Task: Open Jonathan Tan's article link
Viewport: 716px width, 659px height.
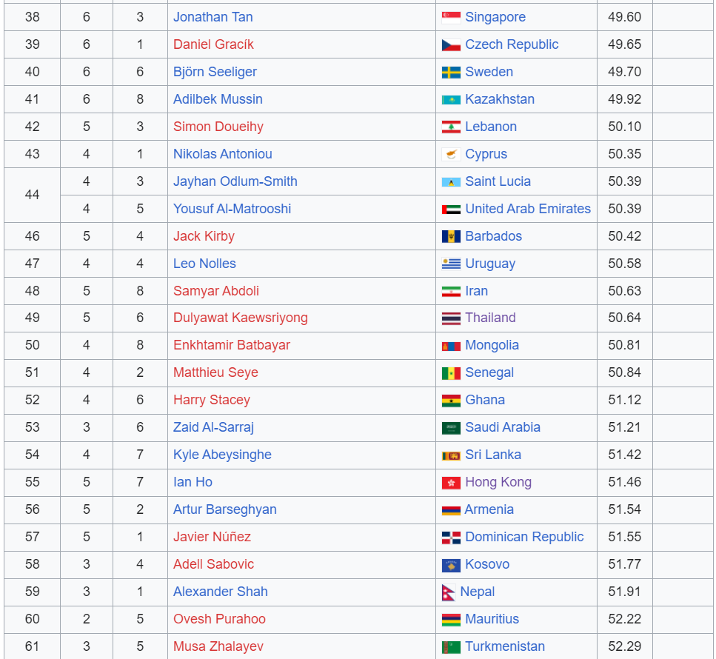Action: 213,17
